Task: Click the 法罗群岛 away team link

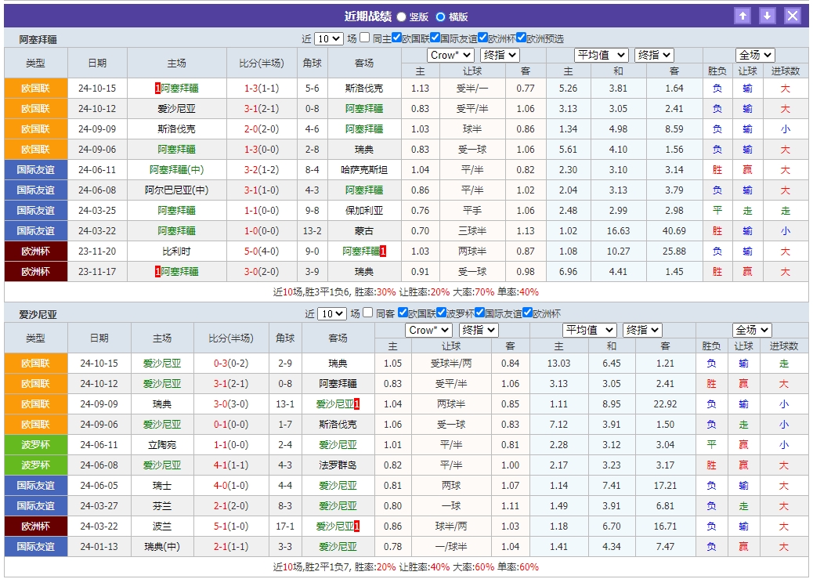Action: (338, 465)
